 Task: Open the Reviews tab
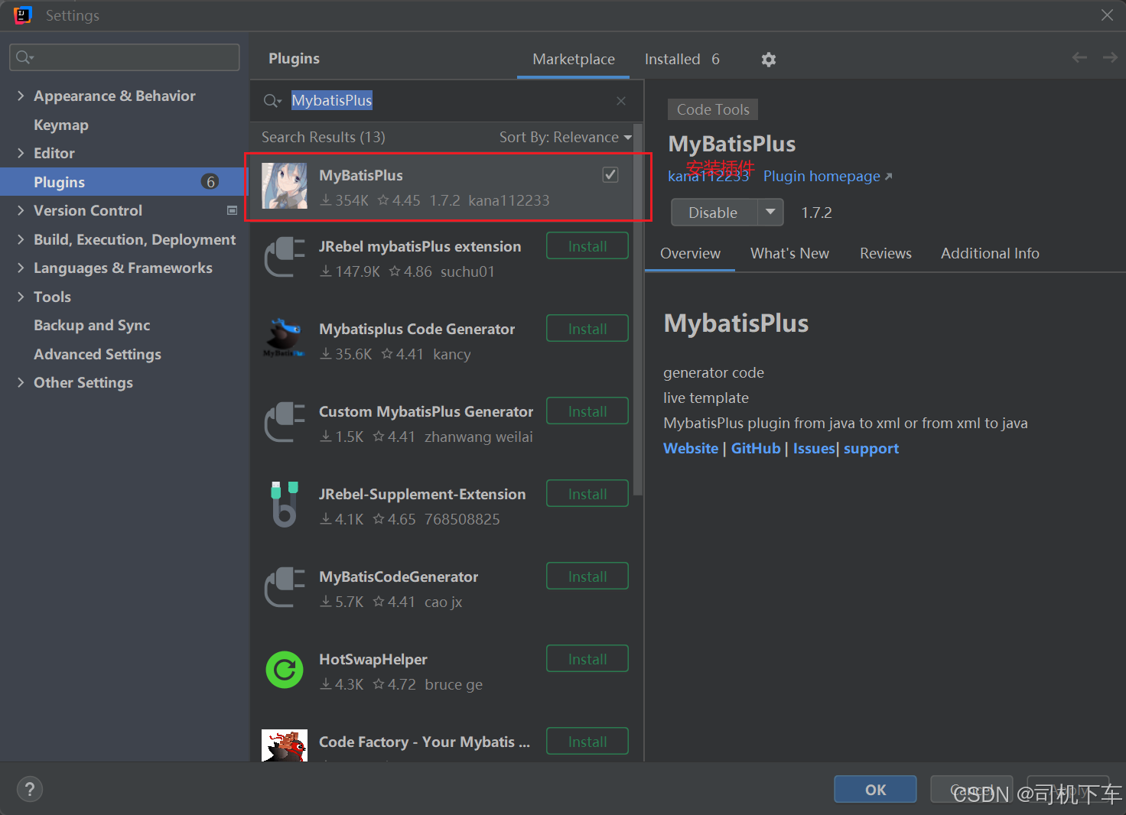click(886, 254)
